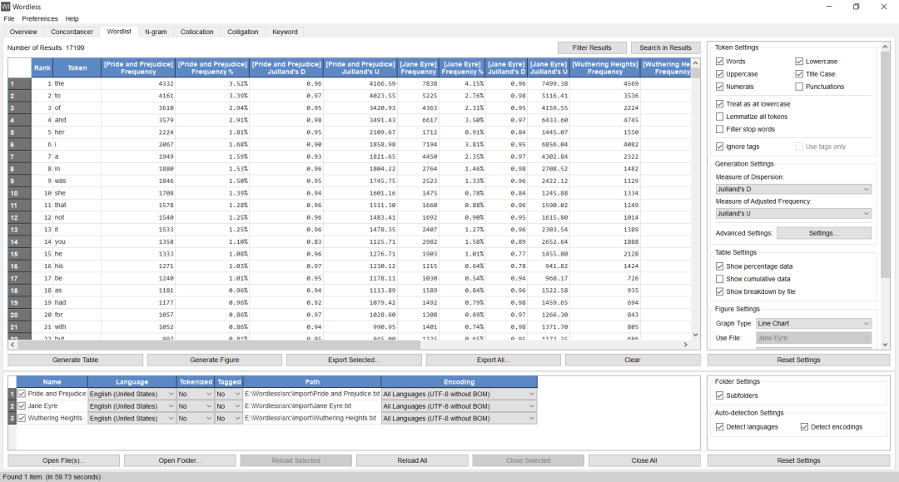Click Reset Settings under Folder Settings panel

(798, 460)
